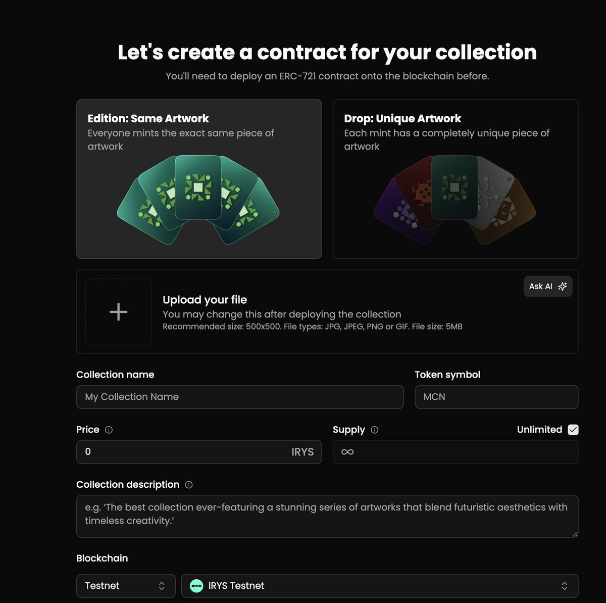Open the Testnet network type dropdown
The image size is (606, 603).
click(x=126, y=586)
